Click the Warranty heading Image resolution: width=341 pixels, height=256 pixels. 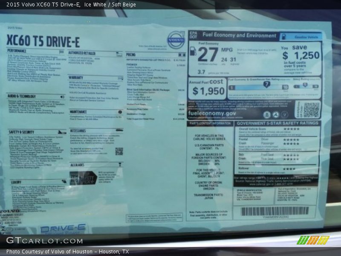point(76,78)
